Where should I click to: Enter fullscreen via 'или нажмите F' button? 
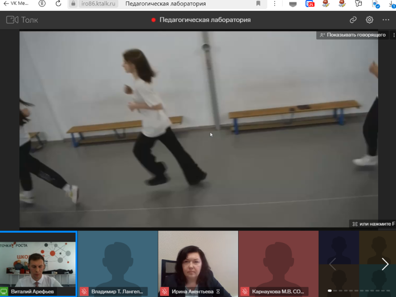point(374,224)
